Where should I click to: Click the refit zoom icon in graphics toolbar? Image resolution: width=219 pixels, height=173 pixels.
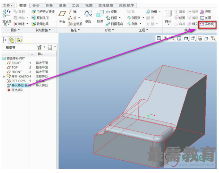pyautogui.click(x=159, y=38)
